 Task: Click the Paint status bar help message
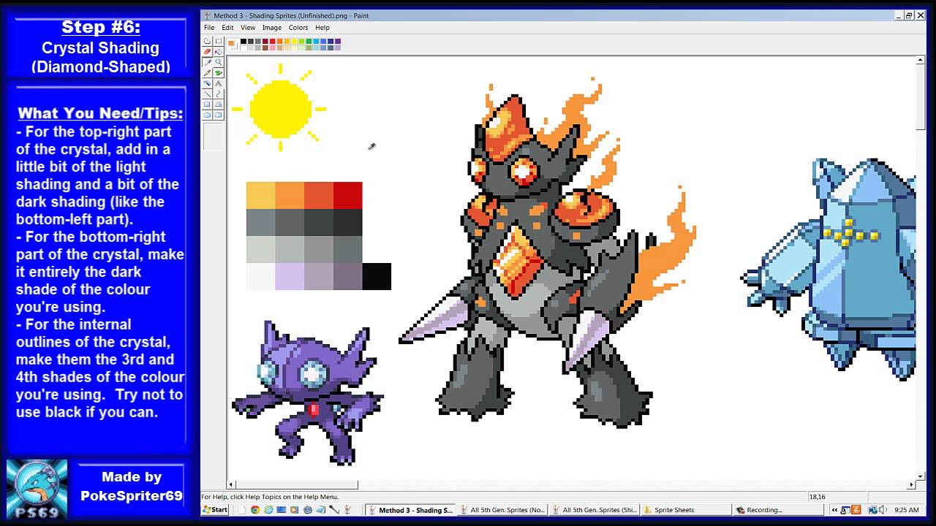tap(271, 497)
